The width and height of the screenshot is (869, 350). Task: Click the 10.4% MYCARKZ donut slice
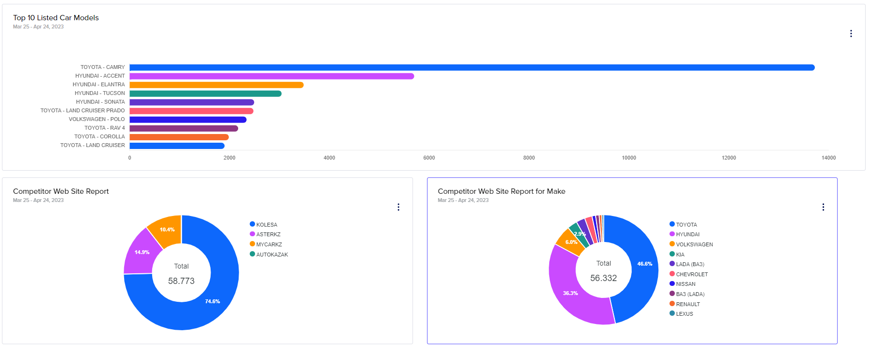tap(167, 229)
